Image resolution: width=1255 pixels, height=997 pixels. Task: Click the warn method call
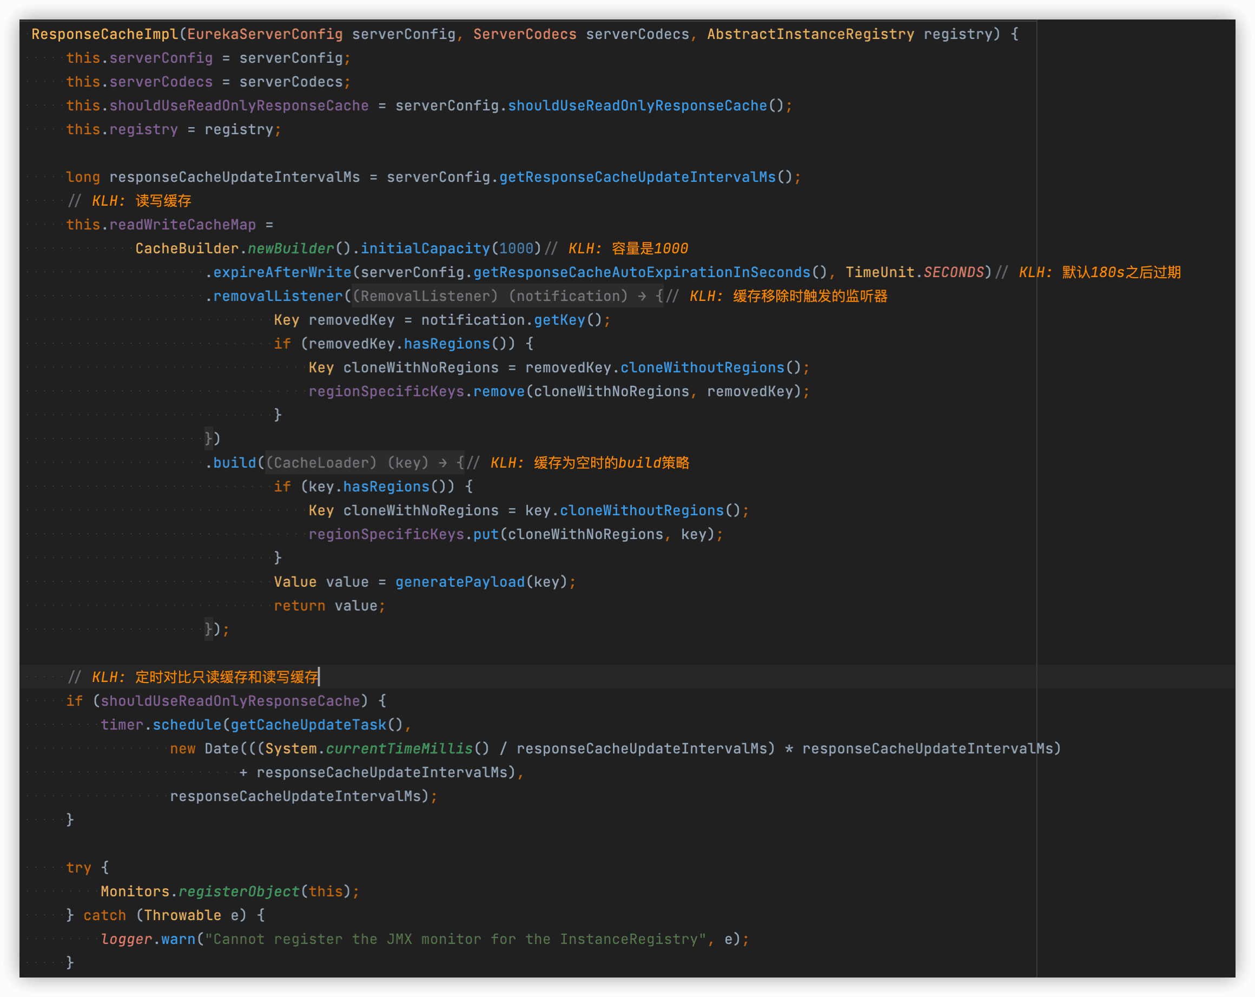[178, 939]
